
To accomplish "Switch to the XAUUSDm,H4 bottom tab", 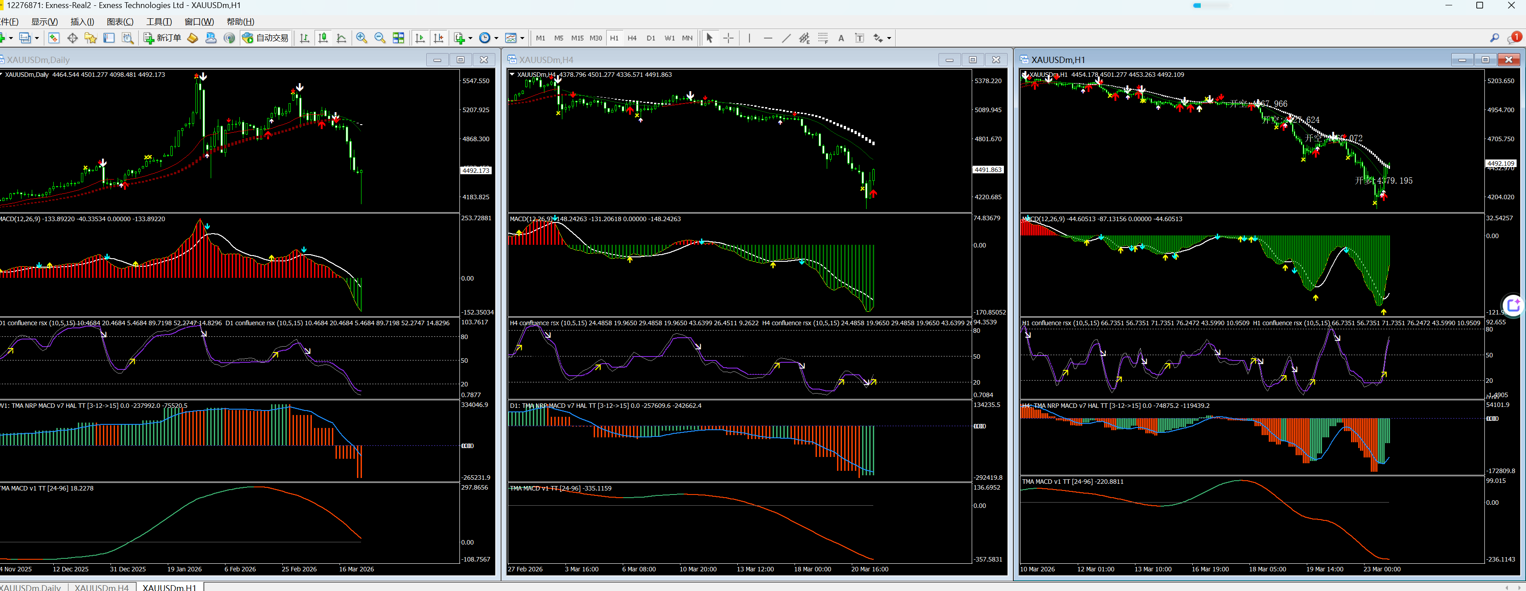I will [101, 587].
